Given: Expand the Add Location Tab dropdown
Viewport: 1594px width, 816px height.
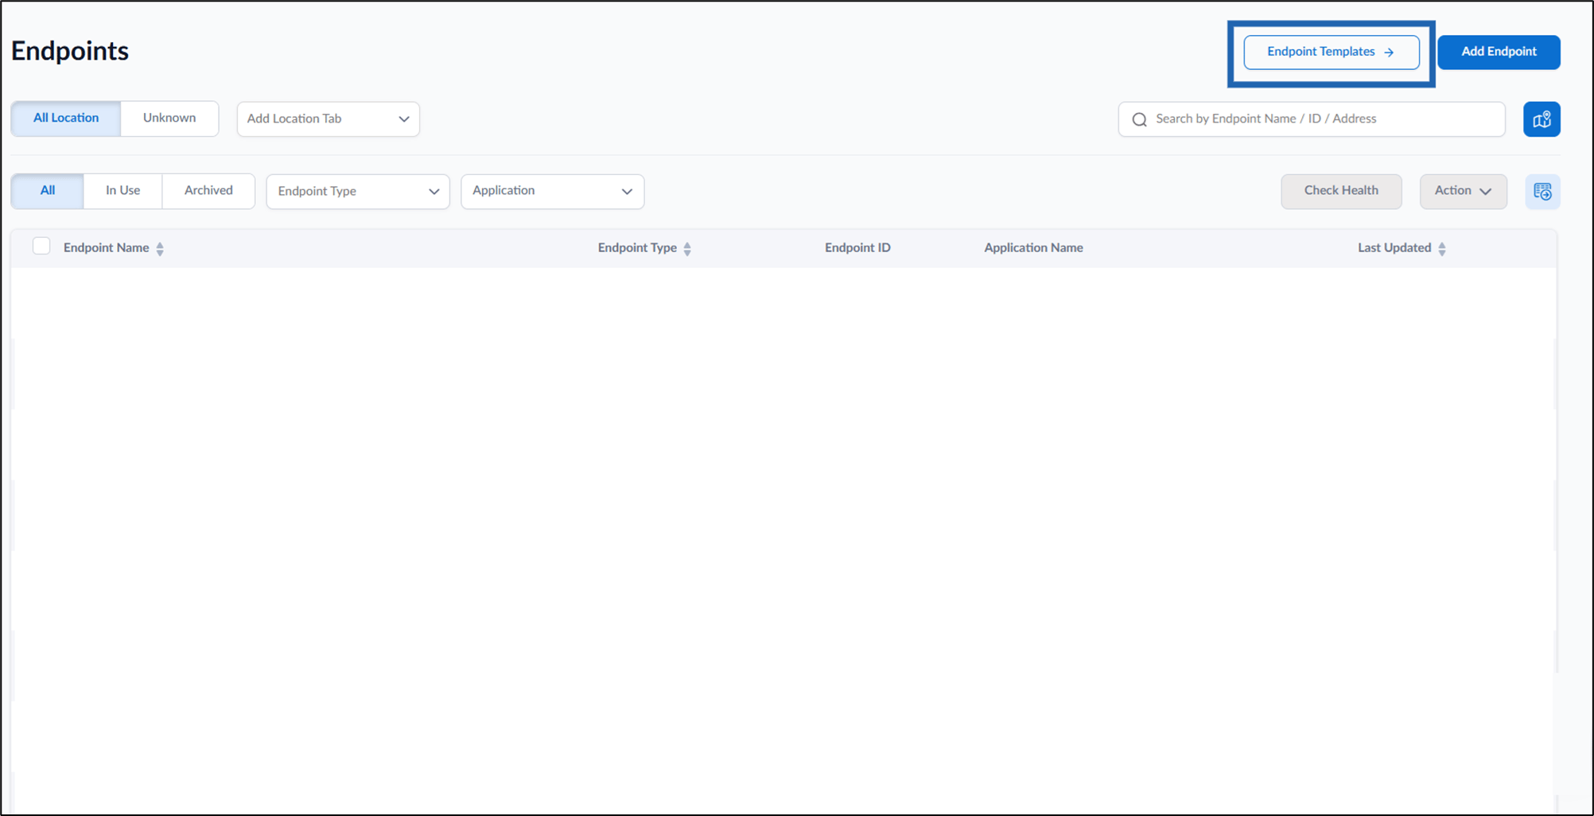Looking at the screenshot, I should pyautogui.click(x=328, y=119).
